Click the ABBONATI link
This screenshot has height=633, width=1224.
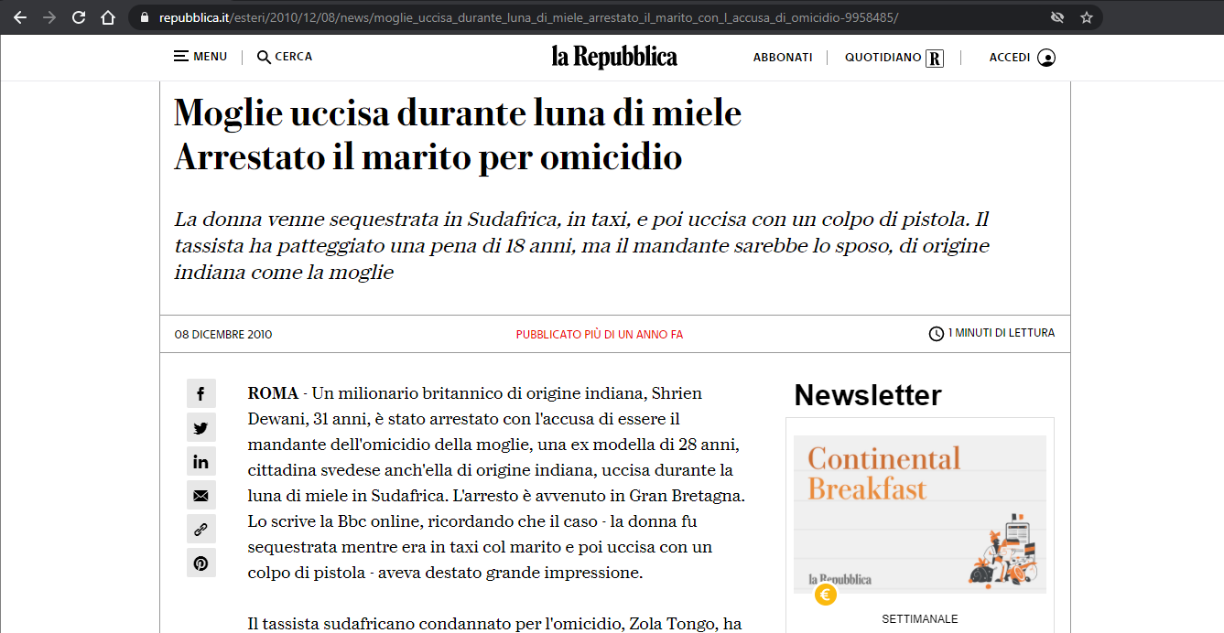click(783, 58)
